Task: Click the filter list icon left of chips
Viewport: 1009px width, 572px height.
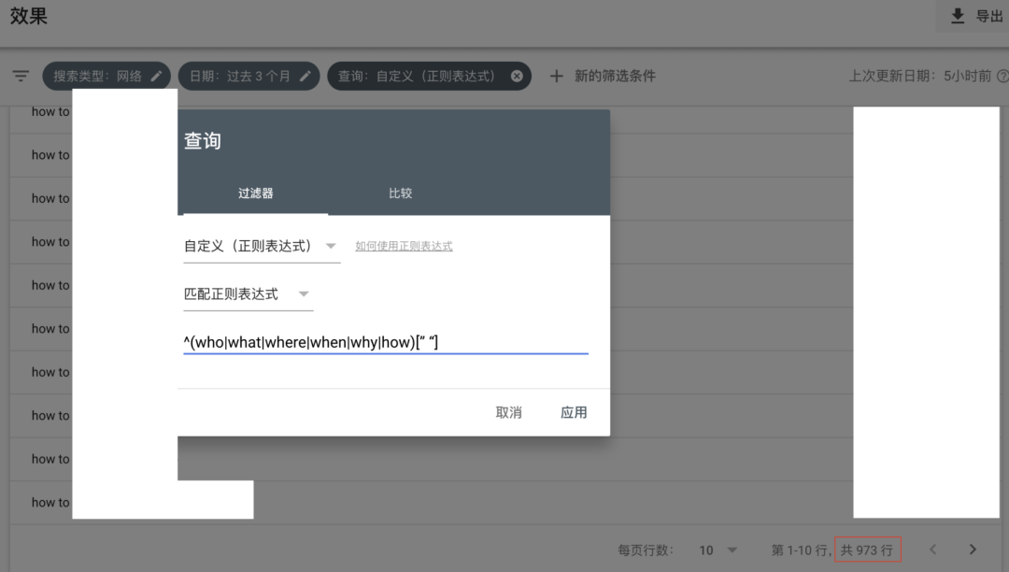Action: click(x=21, y=77)
